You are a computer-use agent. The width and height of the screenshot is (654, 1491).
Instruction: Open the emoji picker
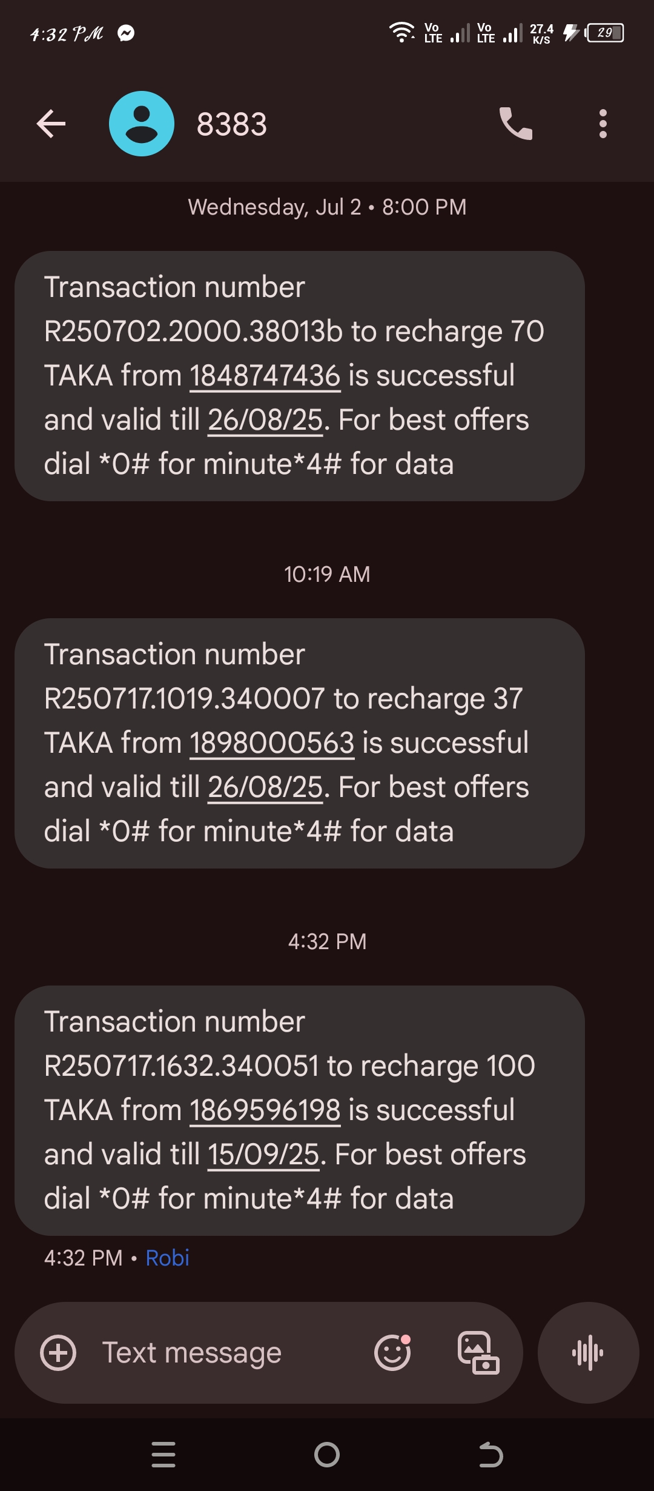(x=392, y=1353)
